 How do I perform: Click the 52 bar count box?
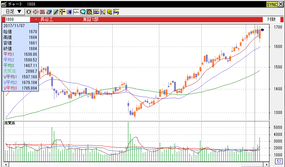[278, 162]
